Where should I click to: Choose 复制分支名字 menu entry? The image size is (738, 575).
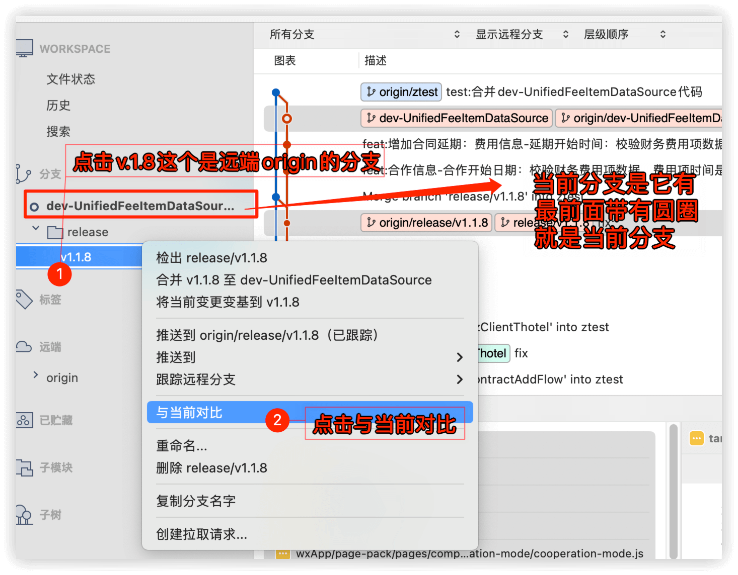pyautogui.click(x=310, y=501)
